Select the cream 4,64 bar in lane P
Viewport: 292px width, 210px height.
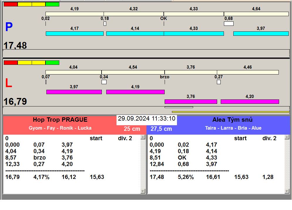[x=256, y=14]
